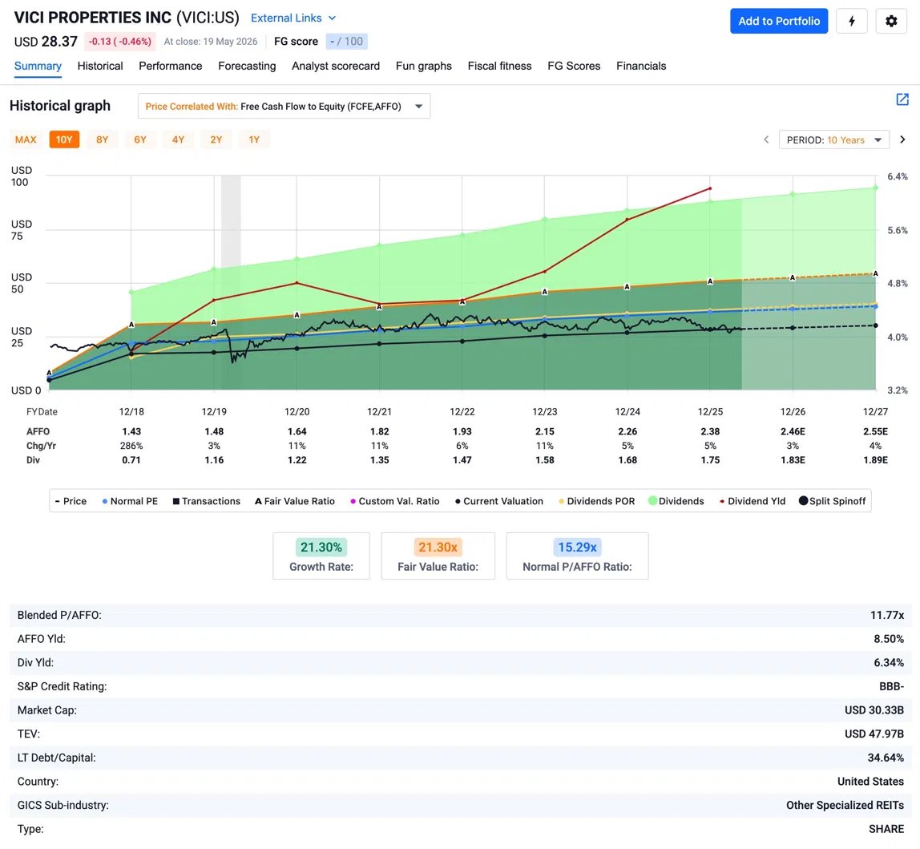Toggle Dividends POR legend entry
This screenshot has width=920, height=849.
tap(596, 501)
